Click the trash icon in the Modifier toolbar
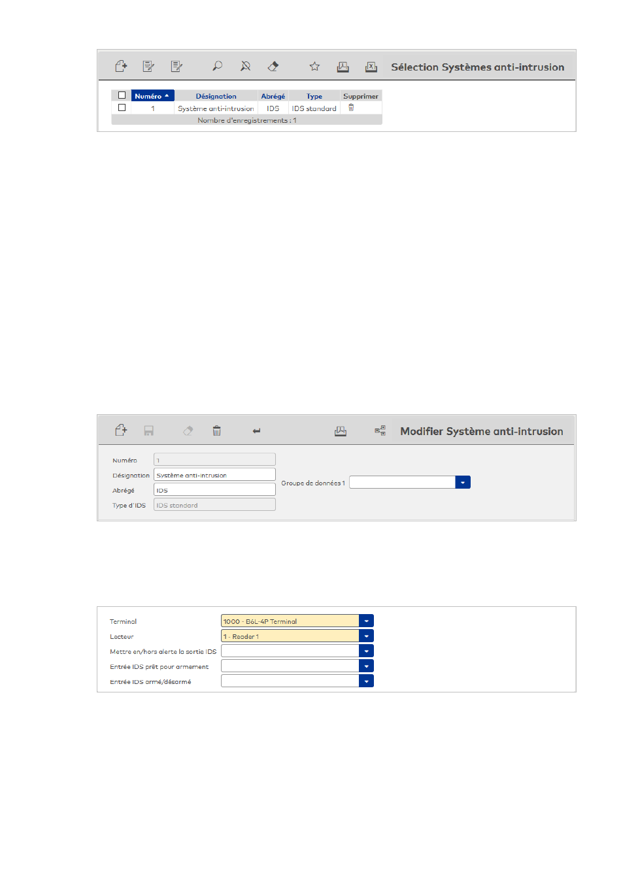 pos(216,431)
